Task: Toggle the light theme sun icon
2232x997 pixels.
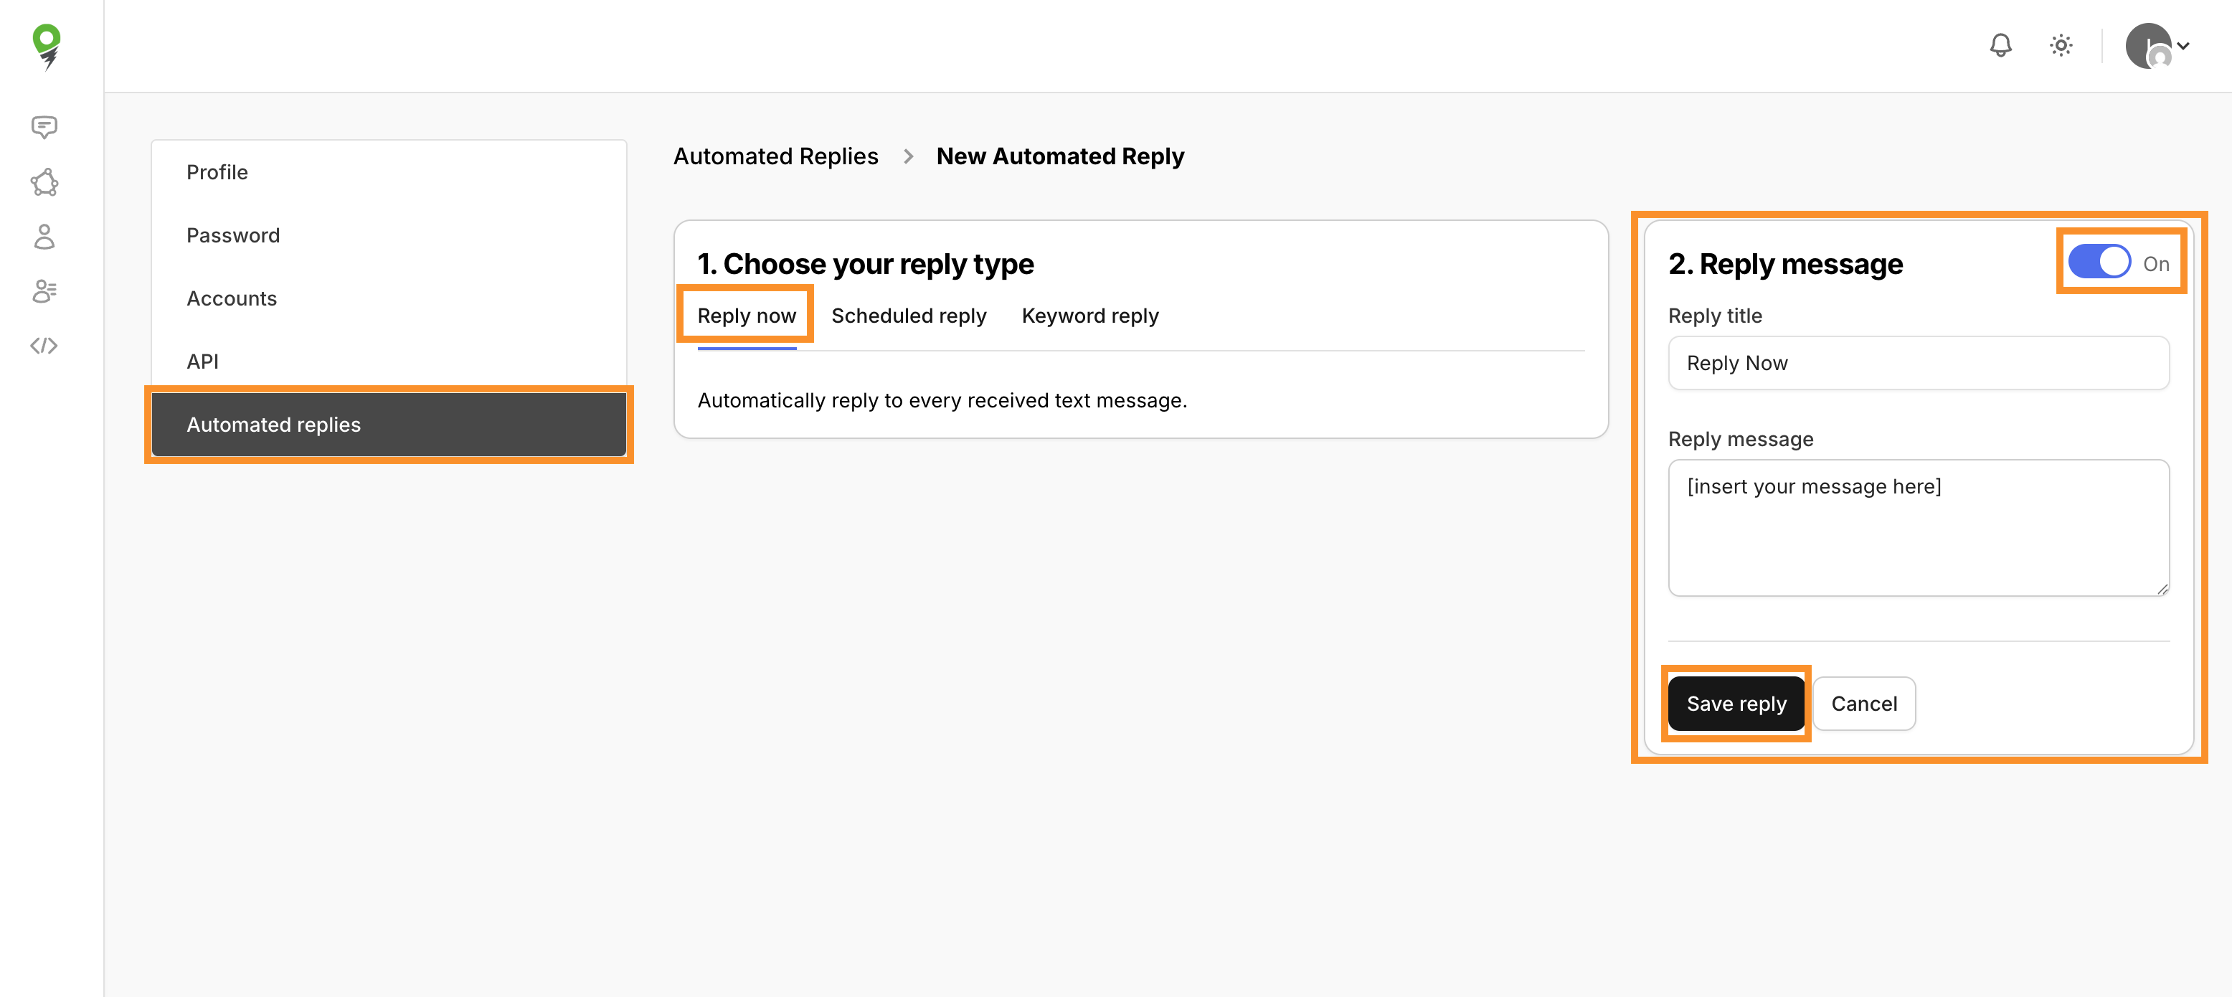Action: coord(2061,45)
